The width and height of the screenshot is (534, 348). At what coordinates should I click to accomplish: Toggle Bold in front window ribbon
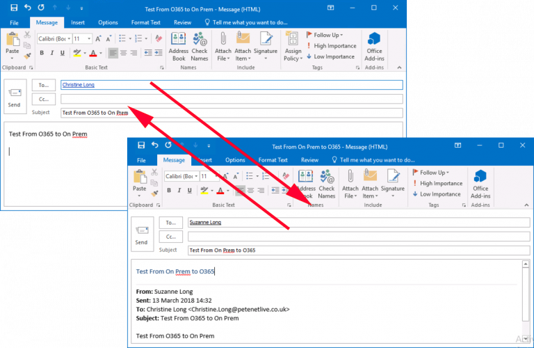click(169, 191)
